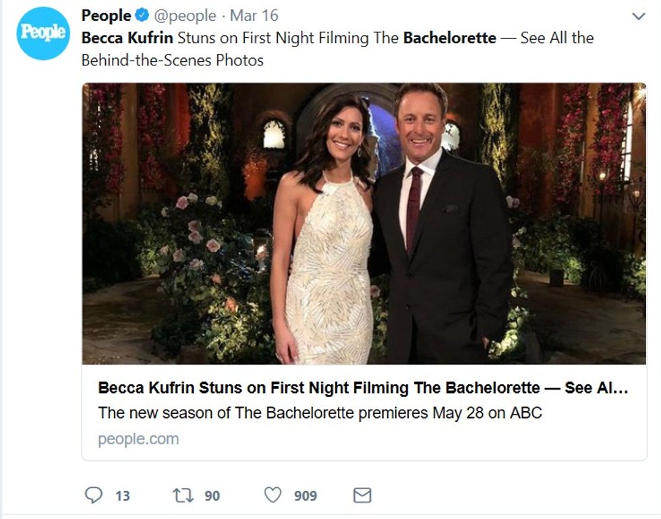Click the like count 909
661x519 pixels.
click(x=305, y=496)
